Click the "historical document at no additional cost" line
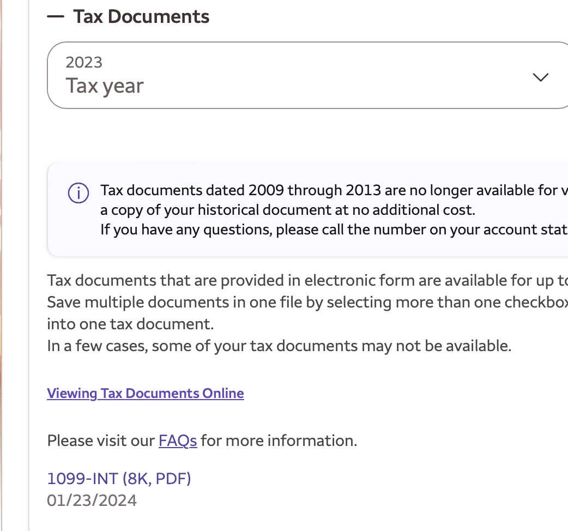568x531 pixels. [x=288, y=210]
